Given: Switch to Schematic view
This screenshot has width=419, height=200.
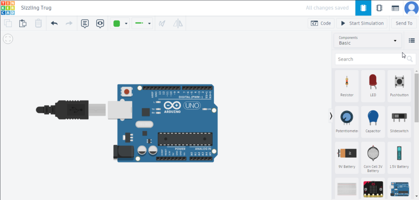Looking at the screenshot, I should (379, 8).
